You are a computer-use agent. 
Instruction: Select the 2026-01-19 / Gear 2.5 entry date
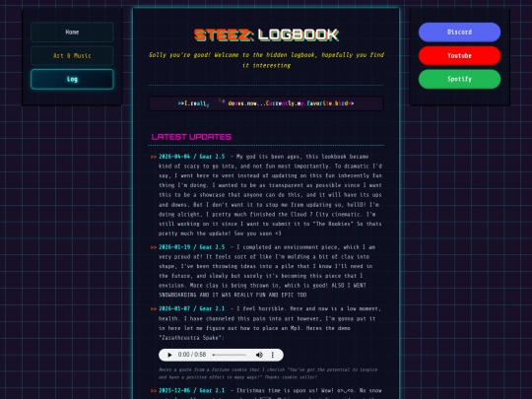point(192,247)
